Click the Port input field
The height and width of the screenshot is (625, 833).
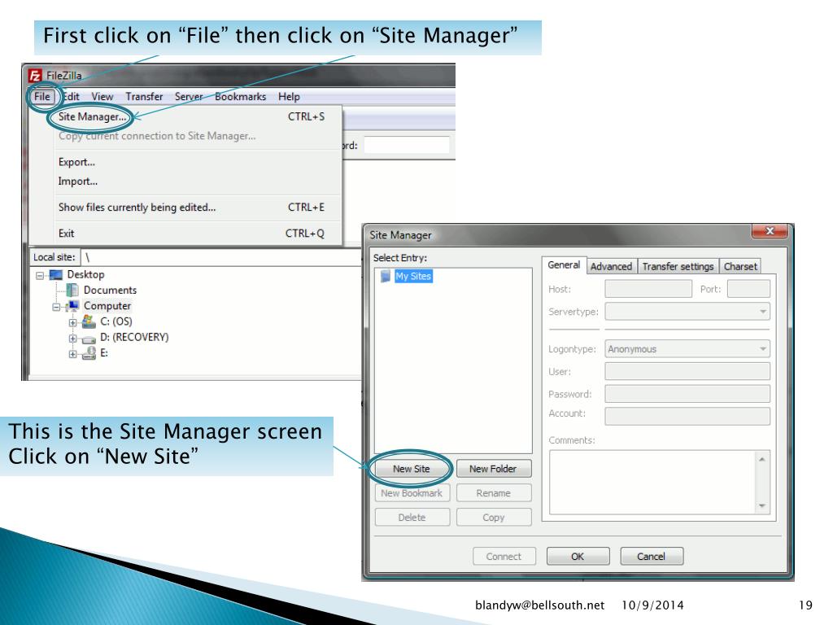[x=748, y=289]
